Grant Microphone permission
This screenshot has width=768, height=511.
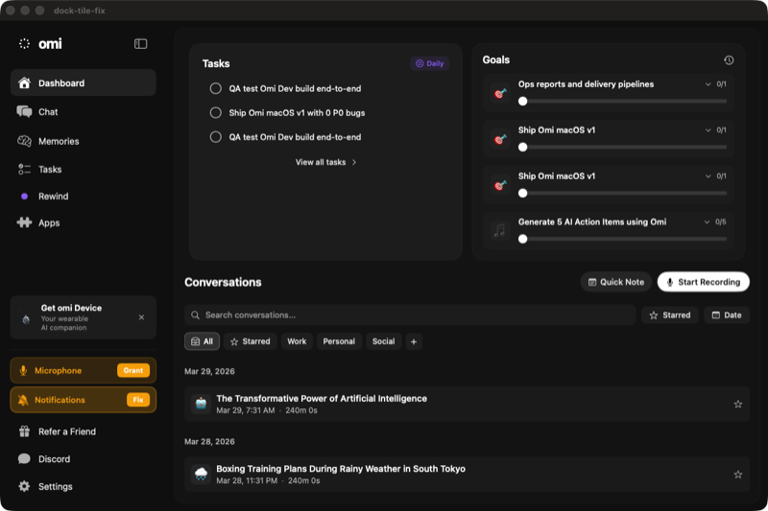tap(133, 371)
